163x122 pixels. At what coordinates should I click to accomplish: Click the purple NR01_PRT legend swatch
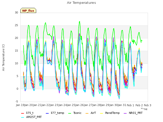click(125, 113)
